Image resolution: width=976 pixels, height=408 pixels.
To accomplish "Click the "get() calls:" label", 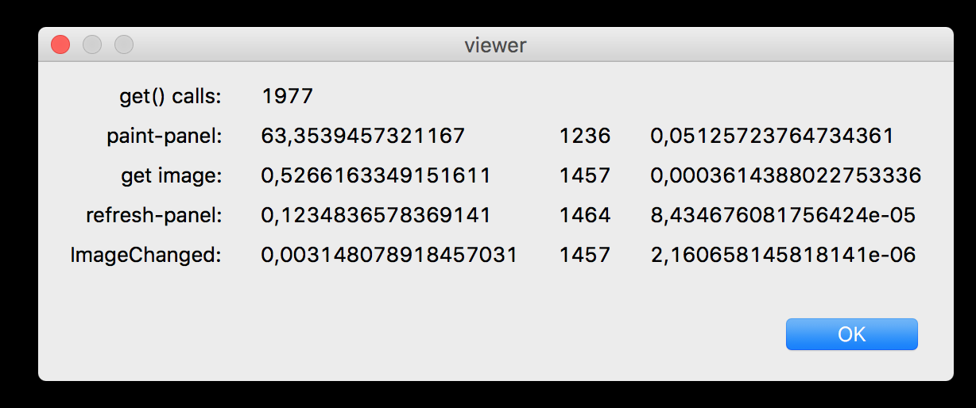I will tap(170, 97).
